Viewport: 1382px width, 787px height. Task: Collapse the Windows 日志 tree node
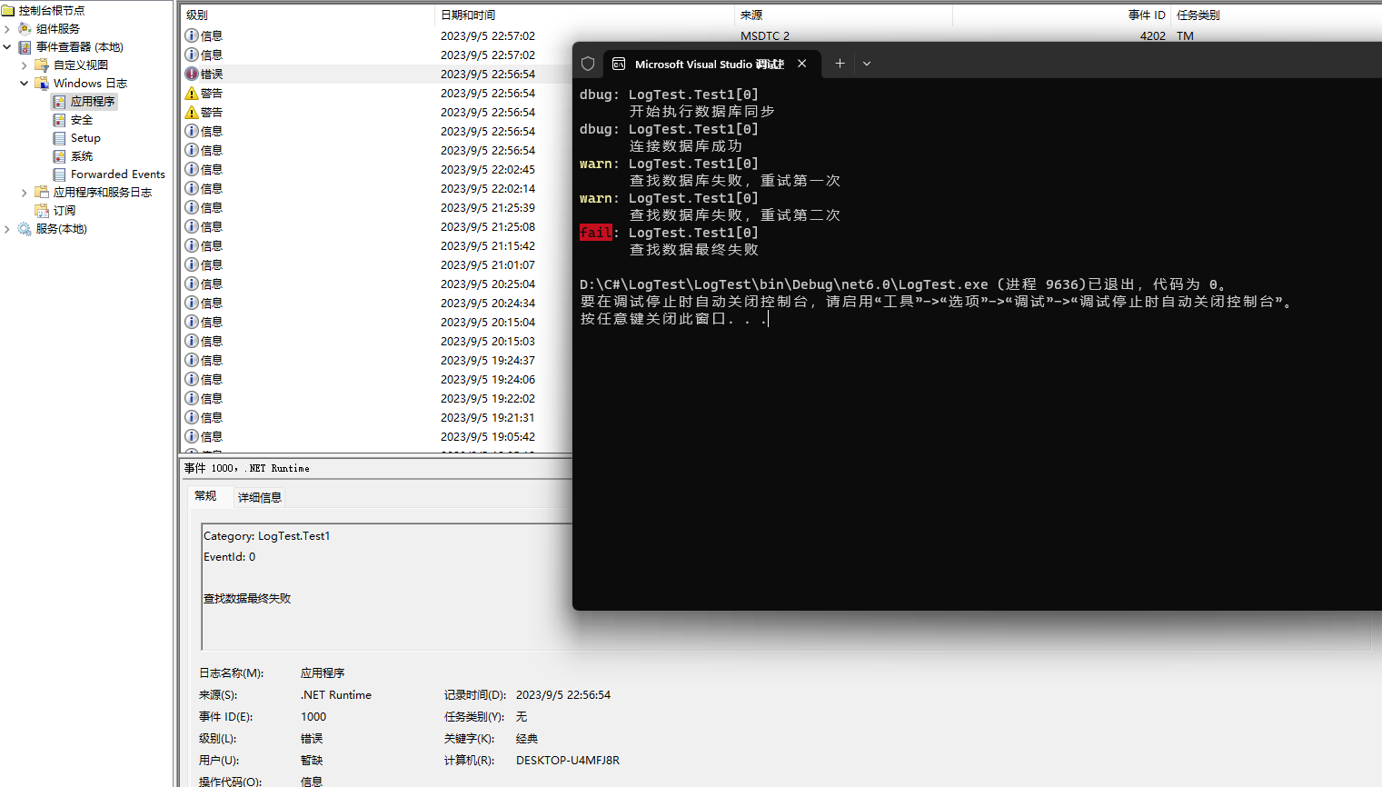(x=24, y=84)
